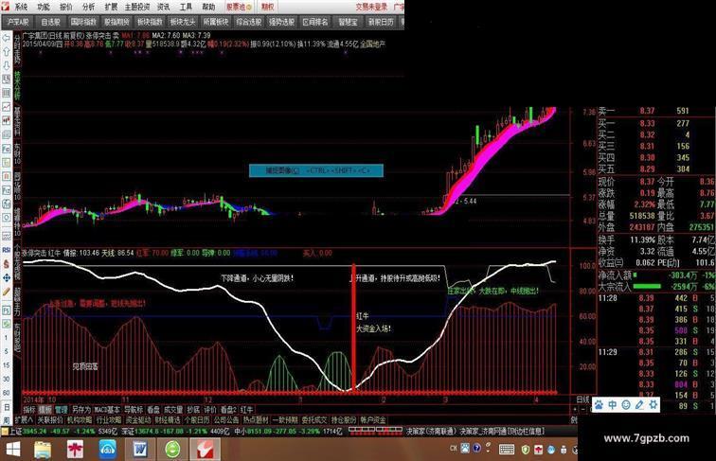Open the 关联报价 bottom tab

[x=50, y=420]
